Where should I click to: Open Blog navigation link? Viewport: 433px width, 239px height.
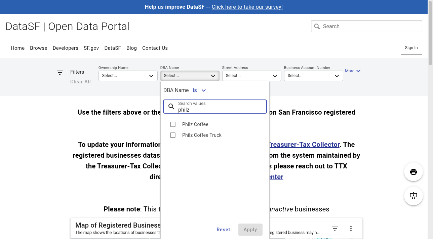[x=131, y=48]
